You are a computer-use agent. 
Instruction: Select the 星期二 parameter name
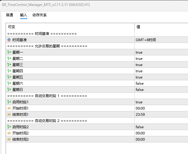click(x=18, y=59)
